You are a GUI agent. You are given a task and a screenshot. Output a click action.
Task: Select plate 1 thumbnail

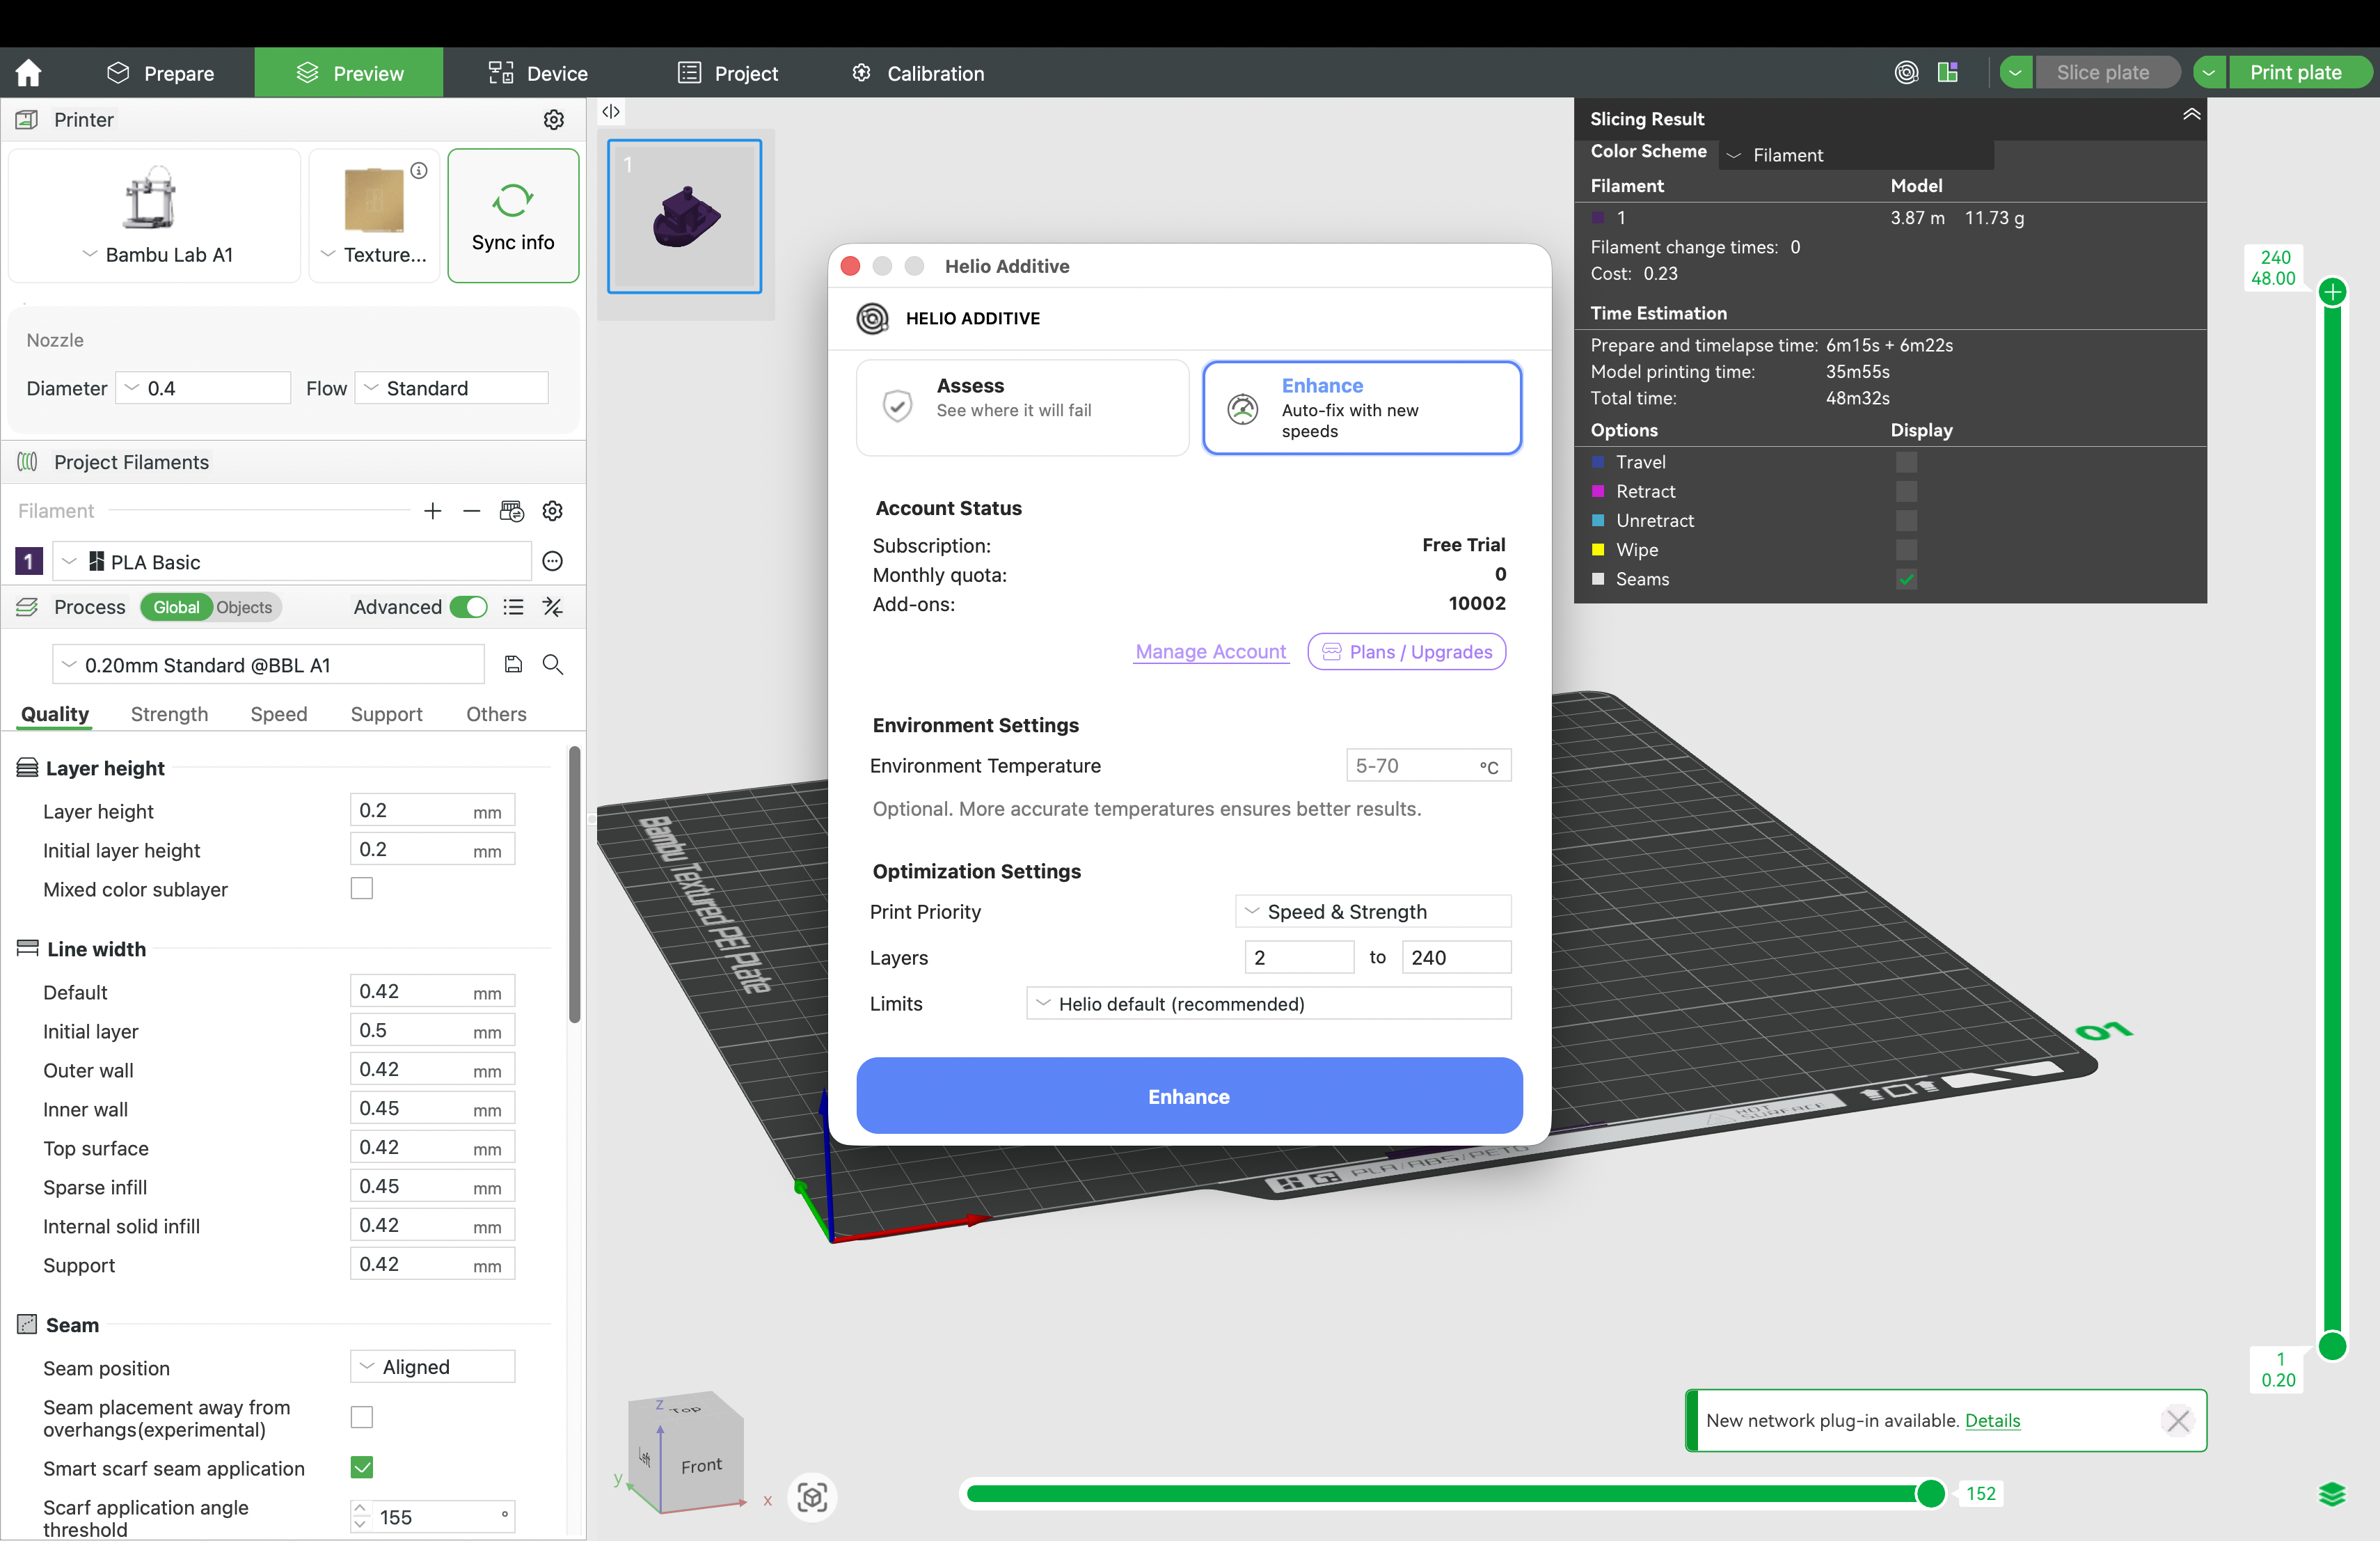[685, 216]
